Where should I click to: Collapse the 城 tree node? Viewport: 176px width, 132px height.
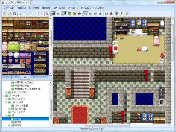coord(6,115)
